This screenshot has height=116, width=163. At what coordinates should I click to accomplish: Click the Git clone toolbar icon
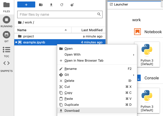72,5
